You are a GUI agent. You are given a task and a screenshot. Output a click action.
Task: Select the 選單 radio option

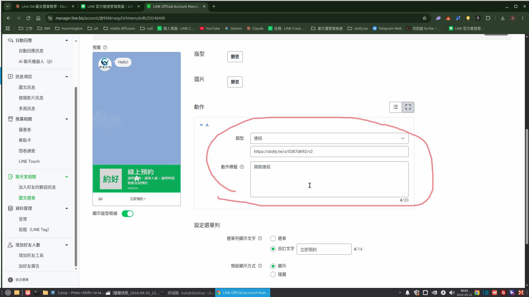(x=273, y=238)
